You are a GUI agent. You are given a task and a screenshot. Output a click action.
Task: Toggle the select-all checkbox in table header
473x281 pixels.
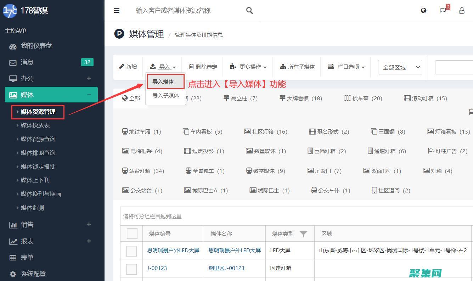(x=132, y=234)
